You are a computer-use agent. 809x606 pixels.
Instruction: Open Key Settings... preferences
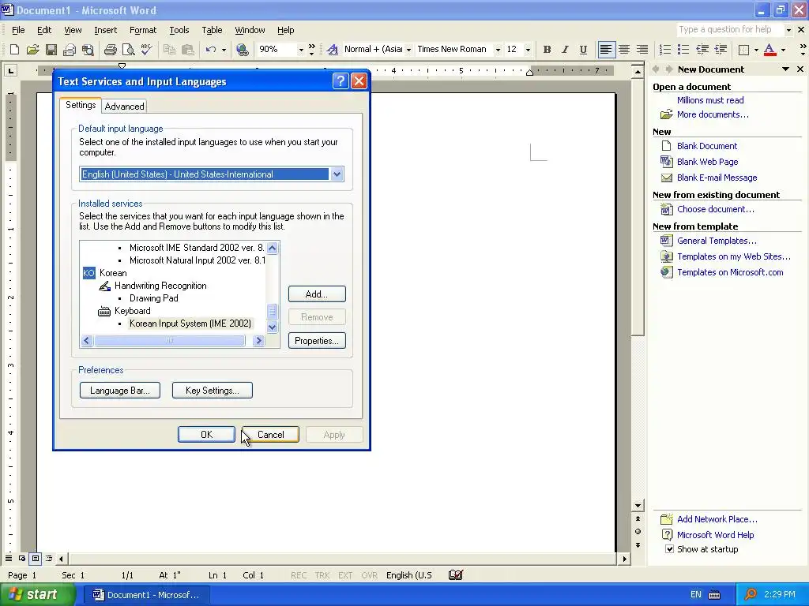212,390
